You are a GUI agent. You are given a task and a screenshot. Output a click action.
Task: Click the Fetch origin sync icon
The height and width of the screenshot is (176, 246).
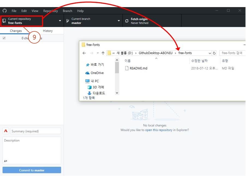pyautogui.click(x=127, y=21)
